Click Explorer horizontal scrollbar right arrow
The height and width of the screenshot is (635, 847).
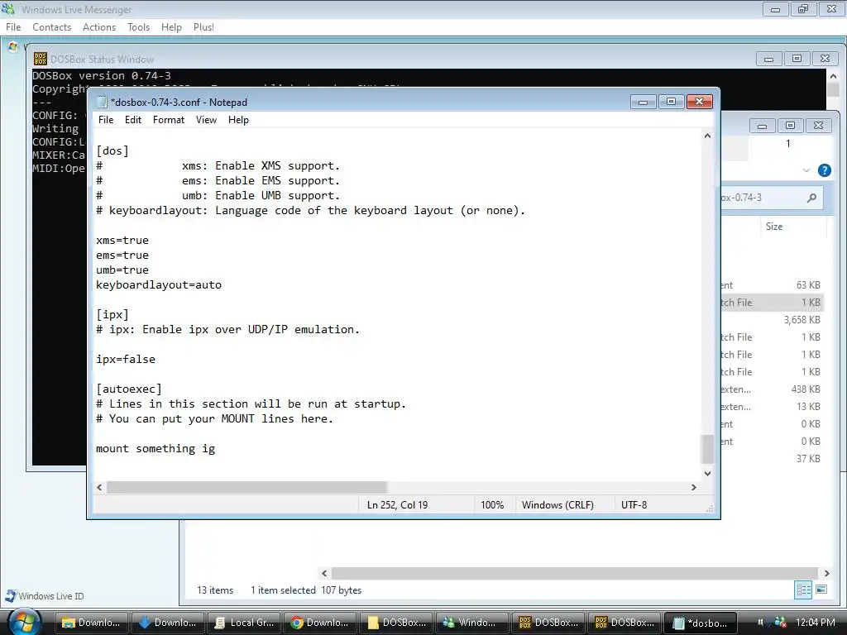point(826,574)
